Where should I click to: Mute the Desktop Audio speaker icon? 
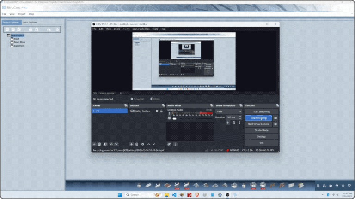click(x=169, y=118)
